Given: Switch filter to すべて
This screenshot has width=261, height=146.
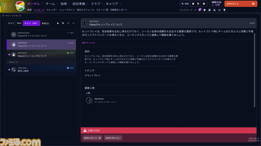Looking at the screenshot, I should [x=11, y=23].
